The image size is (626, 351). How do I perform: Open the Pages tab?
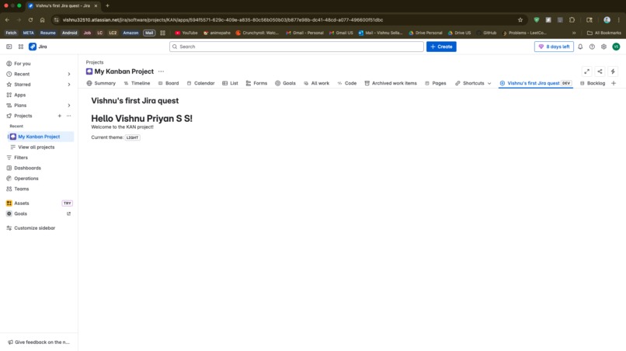[435, 83]
